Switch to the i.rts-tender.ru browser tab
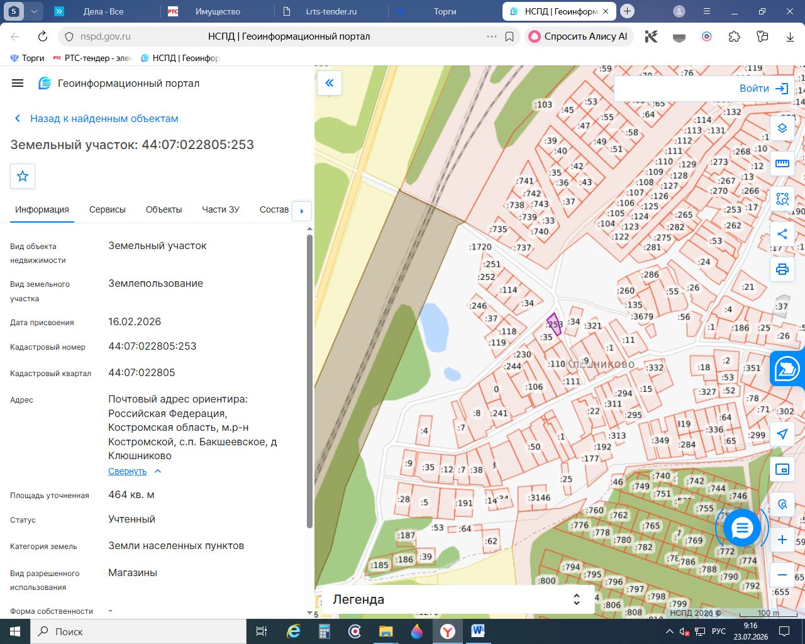Screen dimensions: 805x644 coord(331,11)
